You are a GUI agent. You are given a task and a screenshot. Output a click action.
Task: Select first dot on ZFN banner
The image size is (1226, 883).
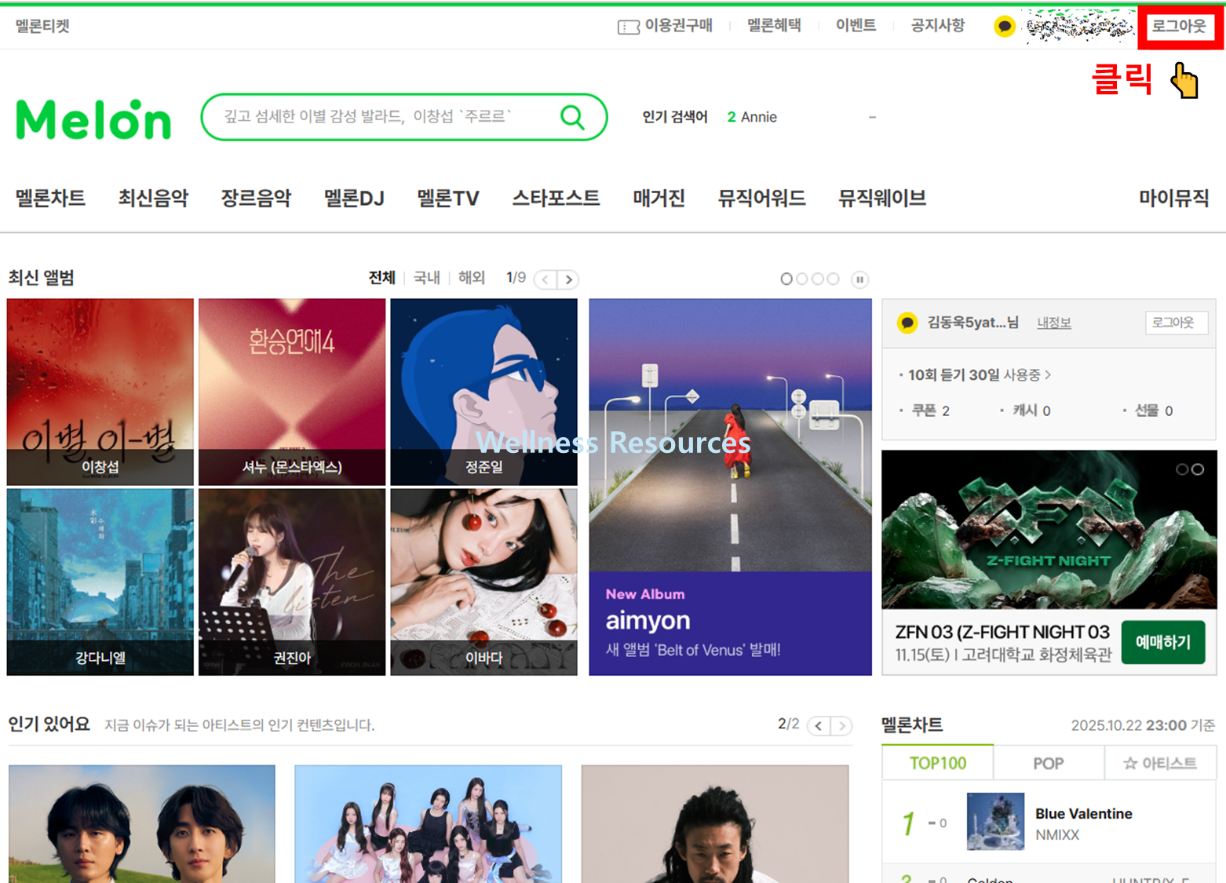tap(1182, 469)
